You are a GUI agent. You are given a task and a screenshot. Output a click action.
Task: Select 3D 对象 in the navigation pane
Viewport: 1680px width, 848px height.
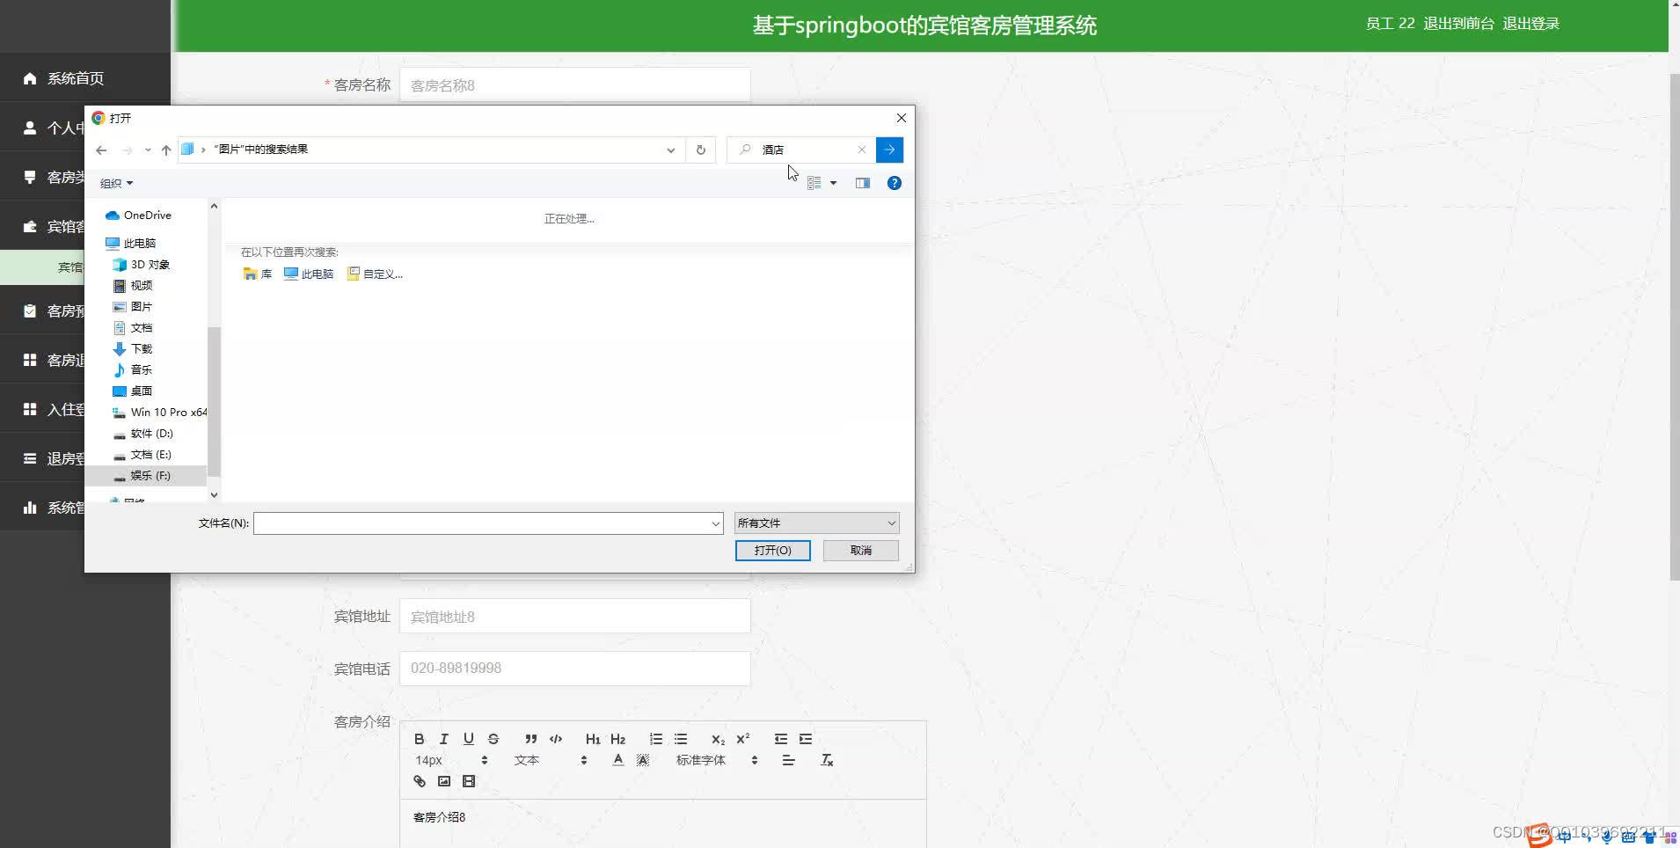click(142, 264)
